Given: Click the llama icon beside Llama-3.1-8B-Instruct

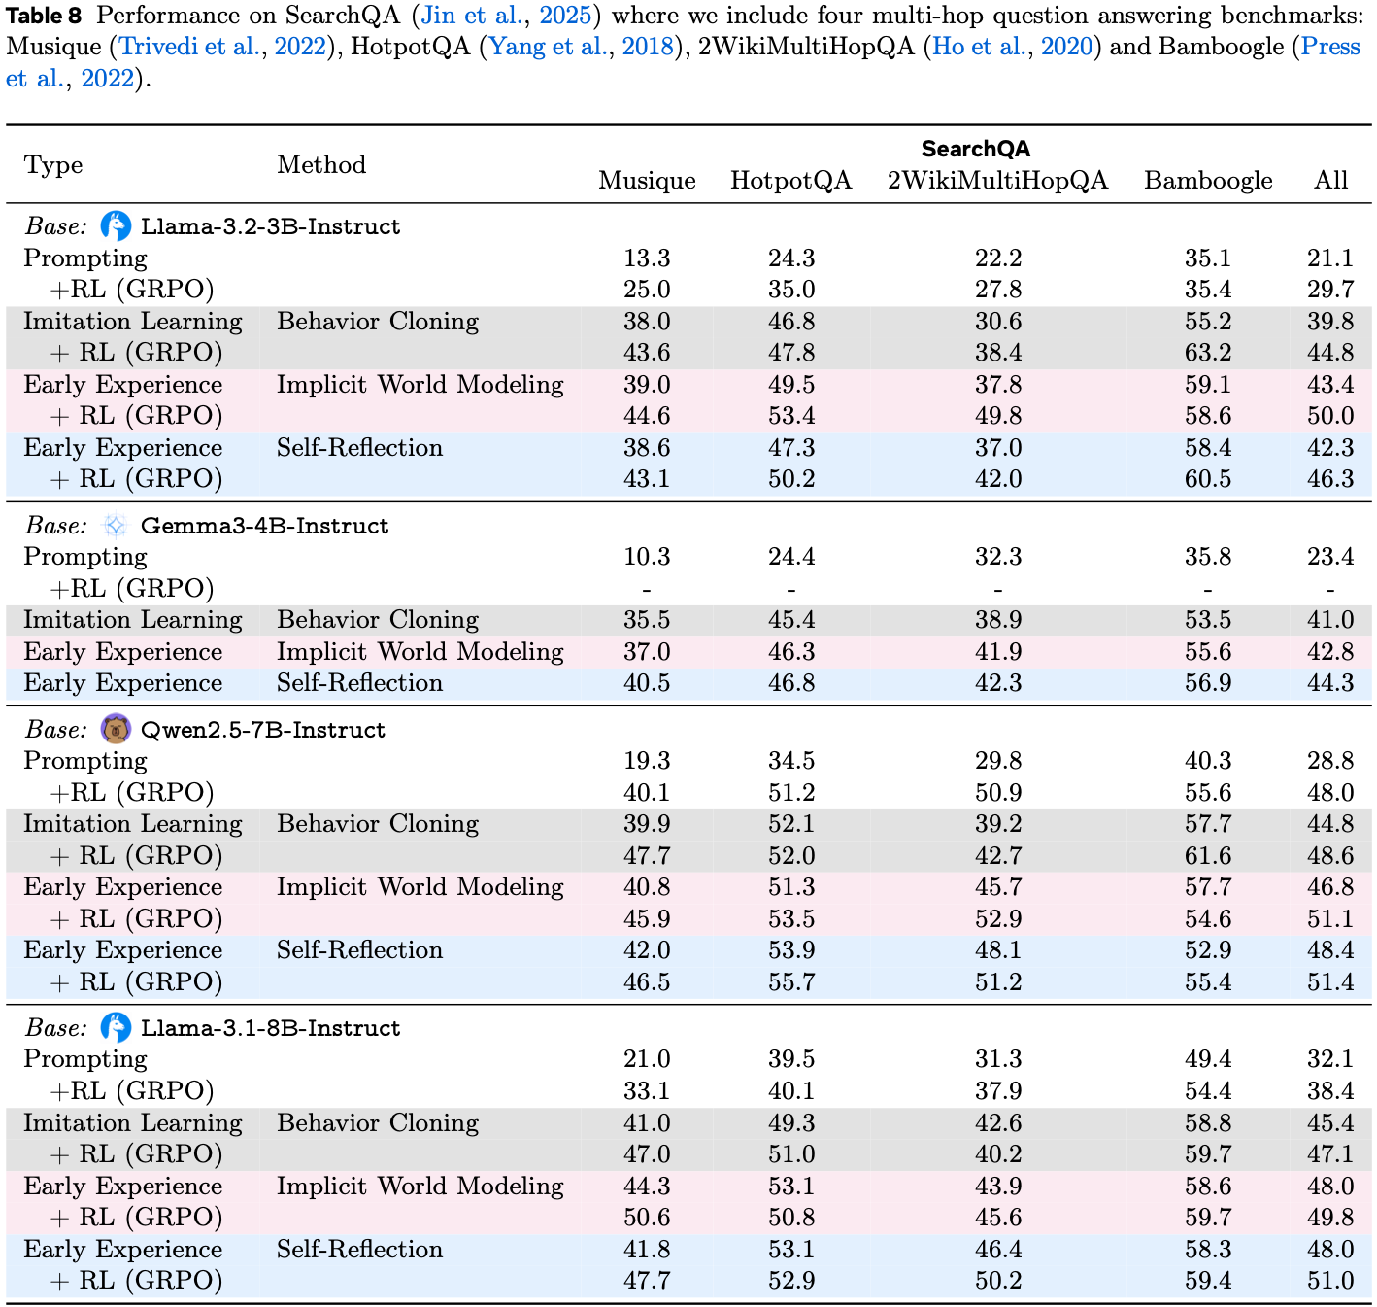Looking at the screenshot, I should point(116,1027).
